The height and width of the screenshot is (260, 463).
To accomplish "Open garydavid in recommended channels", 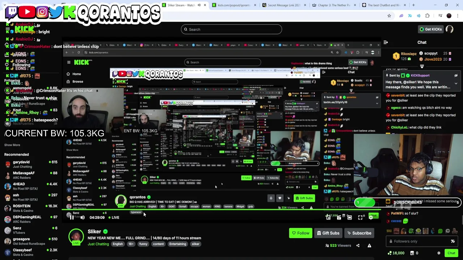I will (31, 164).
